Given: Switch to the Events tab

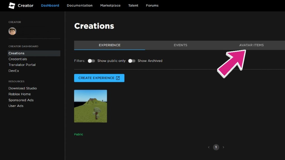Looking at the screenshot, I should pyautogui.click(x=180, y=45).
